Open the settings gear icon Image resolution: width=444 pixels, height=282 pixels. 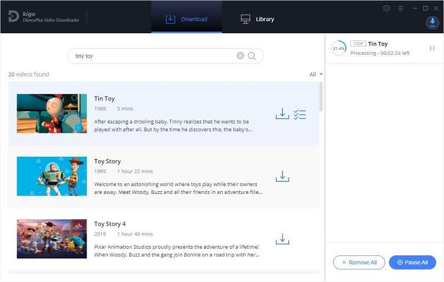tap(387, 8)
